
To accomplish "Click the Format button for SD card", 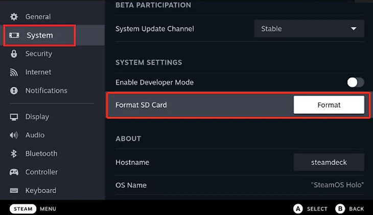I will (329, 105).
